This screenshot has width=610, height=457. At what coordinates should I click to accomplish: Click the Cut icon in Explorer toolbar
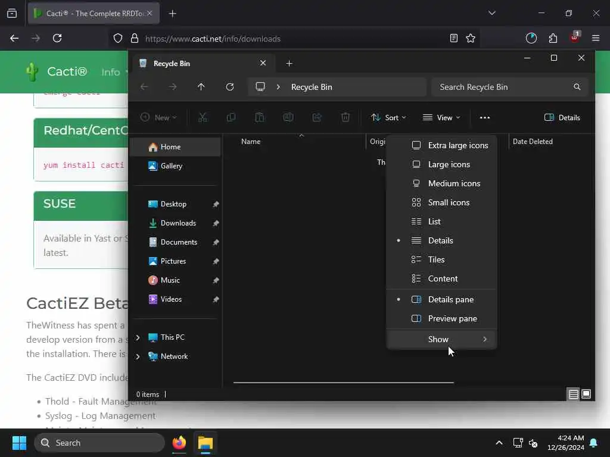tap(203, 117)
